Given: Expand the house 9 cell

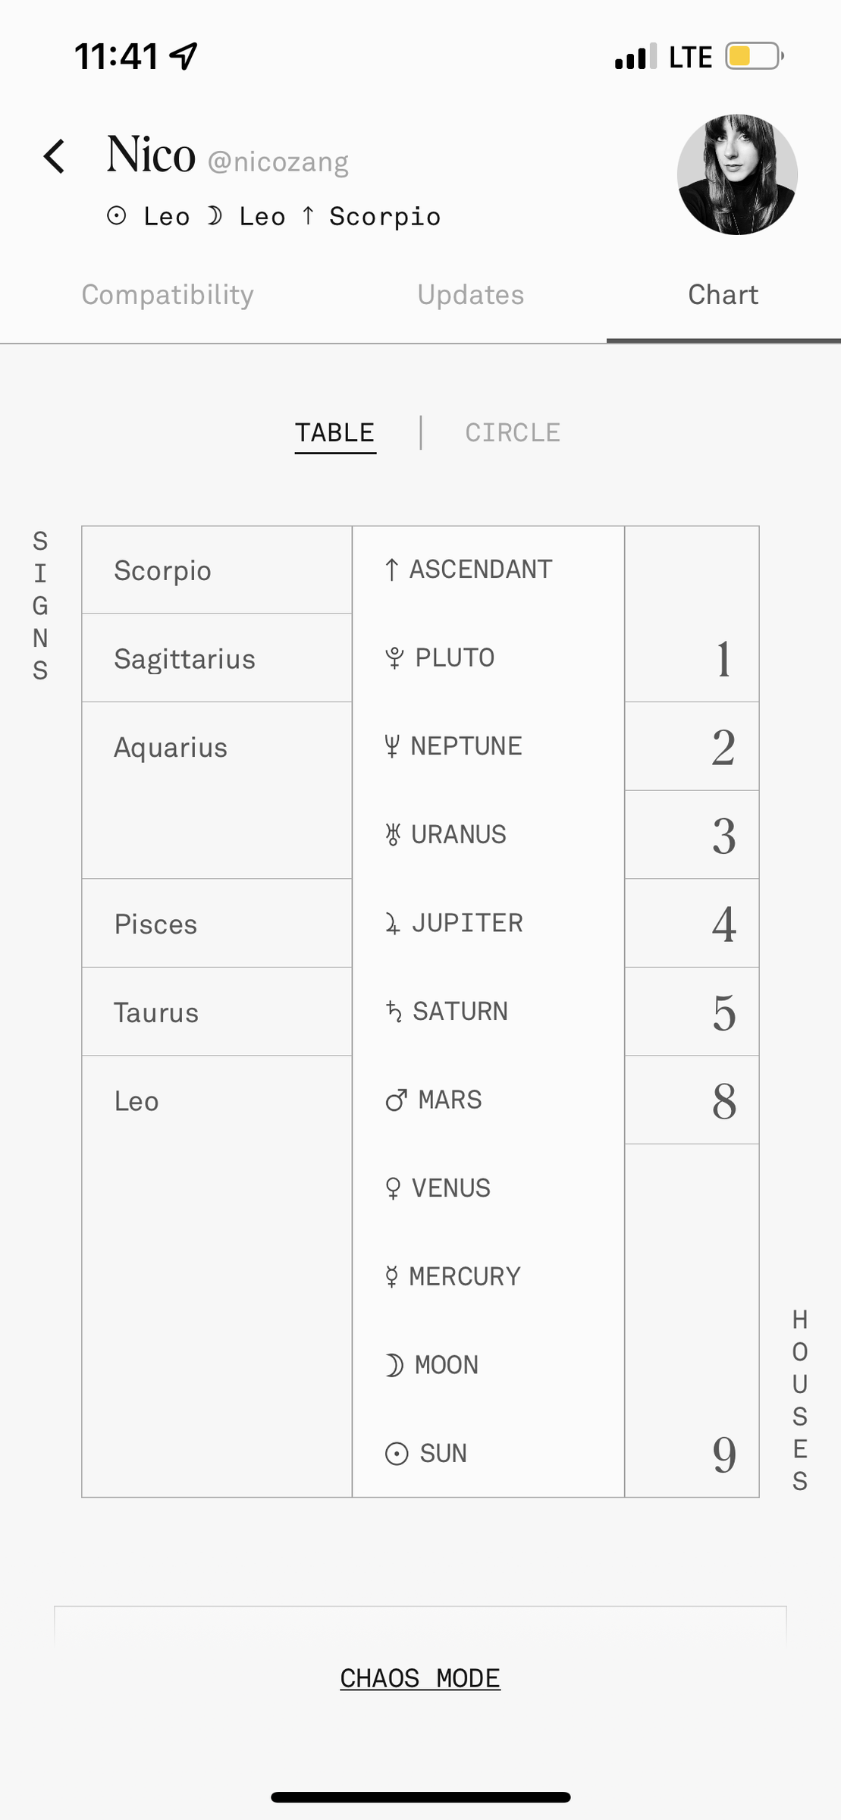Looking at the screenshot, I should coord(692,1320).
